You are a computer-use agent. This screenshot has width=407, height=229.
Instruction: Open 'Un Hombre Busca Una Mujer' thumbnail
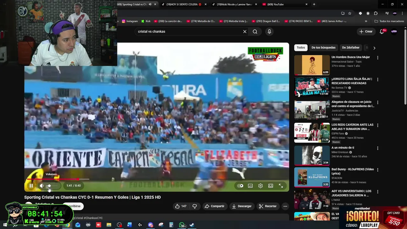[x=312, y=65]
